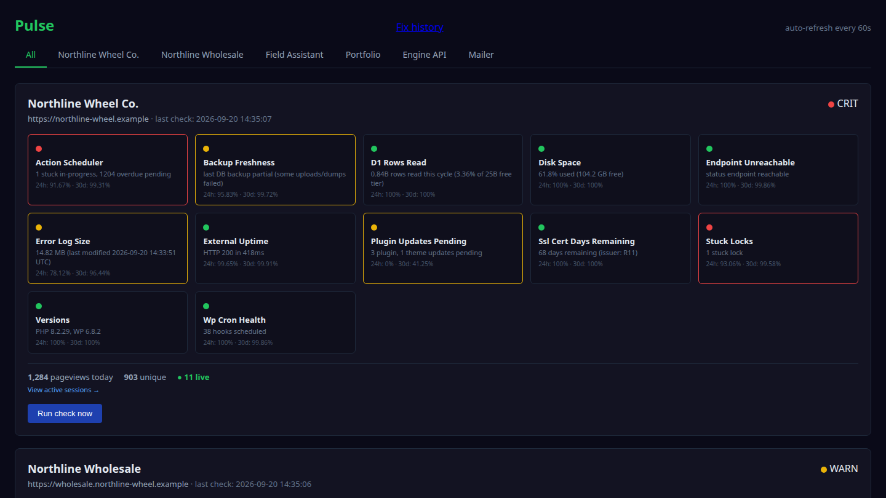Click '68 days remaining (issuer: R11)' text

(588, 253)
